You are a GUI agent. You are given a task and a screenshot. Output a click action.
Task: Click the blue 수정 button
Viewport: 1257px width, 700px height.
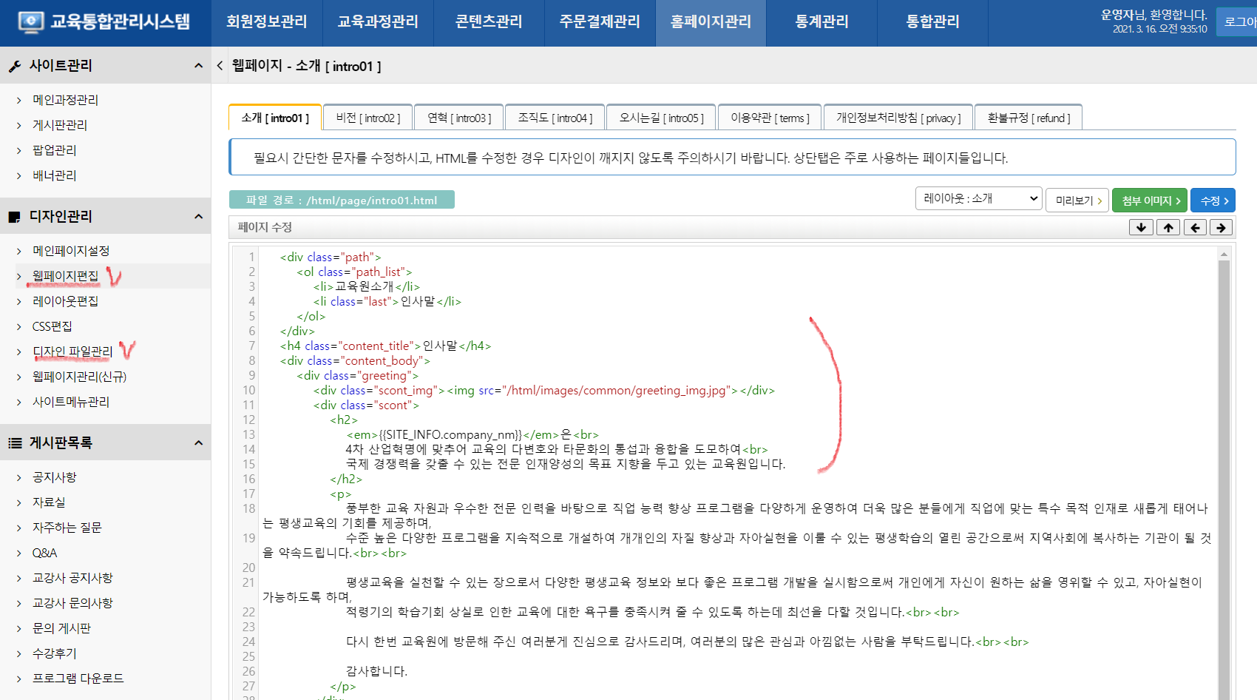(x=1213, y=201)
